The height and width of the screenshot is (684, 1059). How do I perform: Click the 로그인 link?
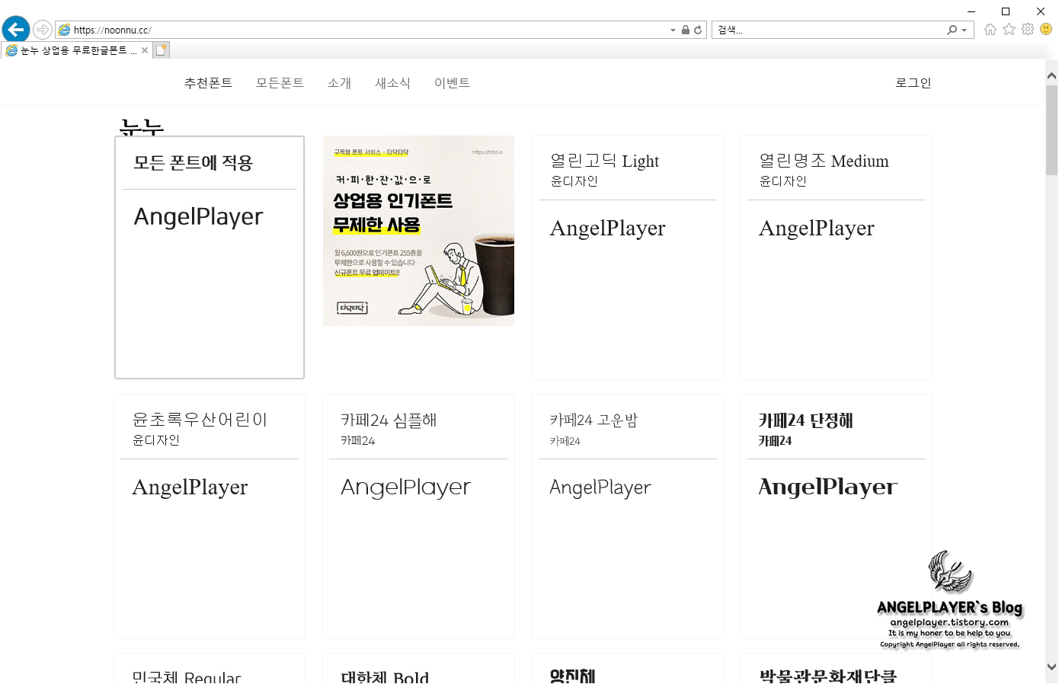[x=913, y=83]
